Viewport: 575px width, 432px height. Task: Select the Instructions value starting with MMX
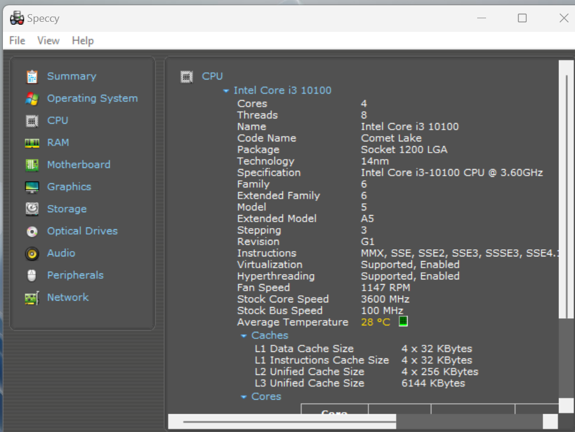tap(460, 253)
